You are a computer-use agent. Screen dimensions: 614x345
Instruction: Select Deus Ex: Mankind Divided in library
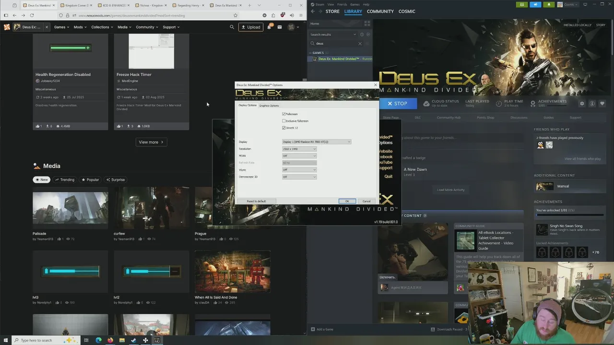341,59
